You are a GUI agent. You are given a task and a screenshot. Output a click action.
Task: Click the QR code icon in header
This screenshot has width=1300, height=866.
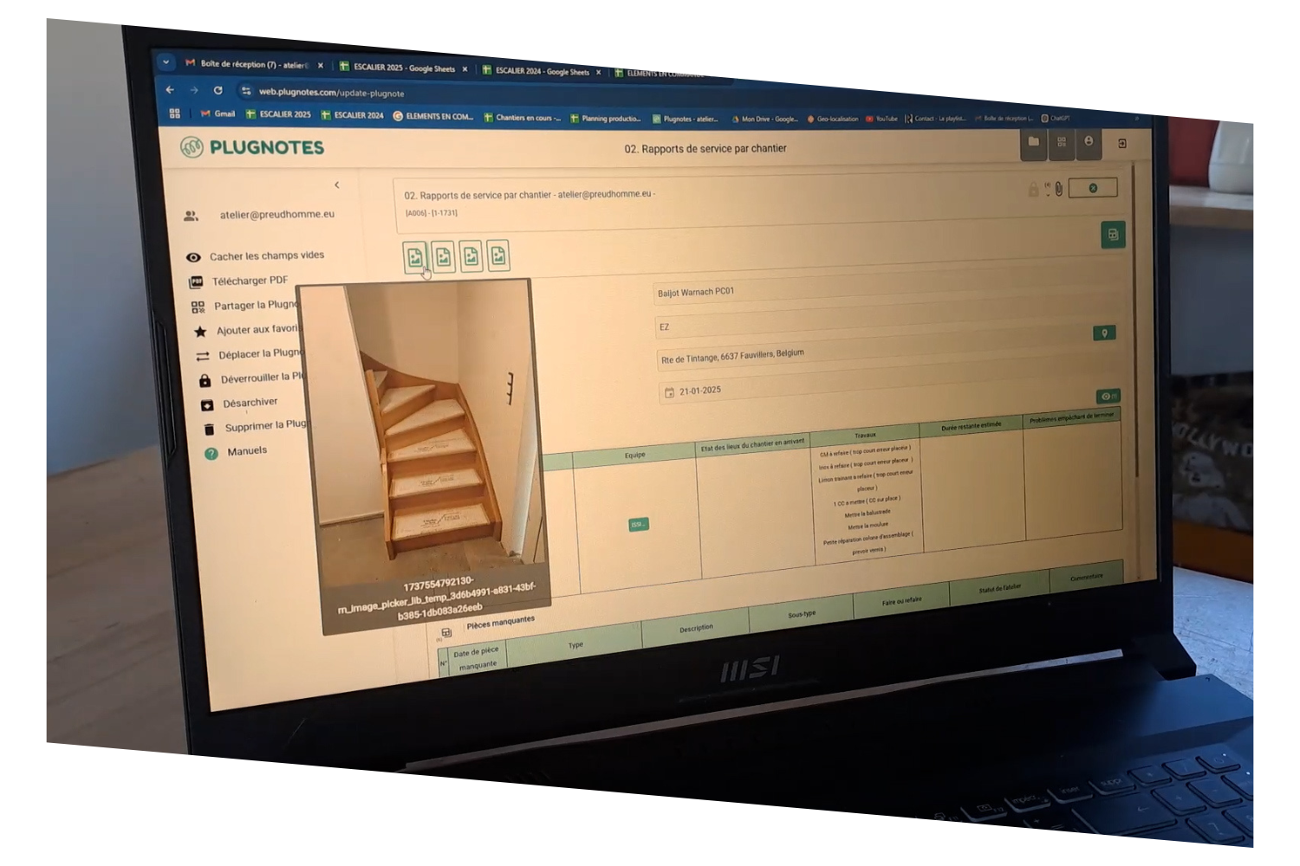point(1062,142)
